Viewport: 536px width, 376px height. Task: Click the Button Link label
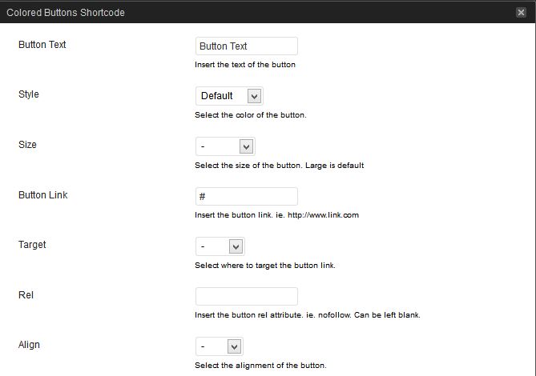click(43, 194)
